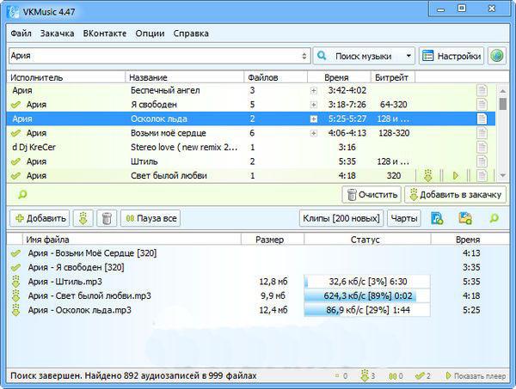The height and width of the screenshot is (389, 516).
Task: Open the ВКонтакте menu
Action: point(105,33)
